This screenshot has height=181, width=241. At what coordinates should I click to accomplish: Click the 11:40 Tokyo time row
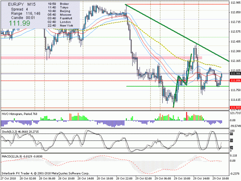tap(58, 7)
